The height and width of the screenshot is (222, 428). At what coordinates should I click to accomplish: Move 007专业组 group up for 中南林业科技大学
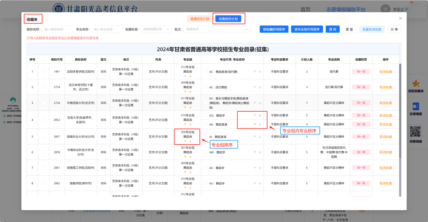pos(185,157)
